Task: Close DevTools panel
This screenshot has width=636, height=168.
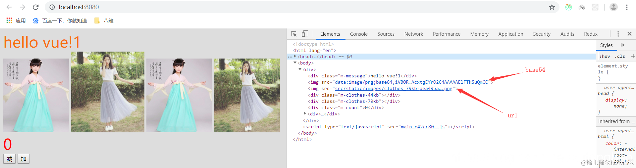Action: click(629, 34)
